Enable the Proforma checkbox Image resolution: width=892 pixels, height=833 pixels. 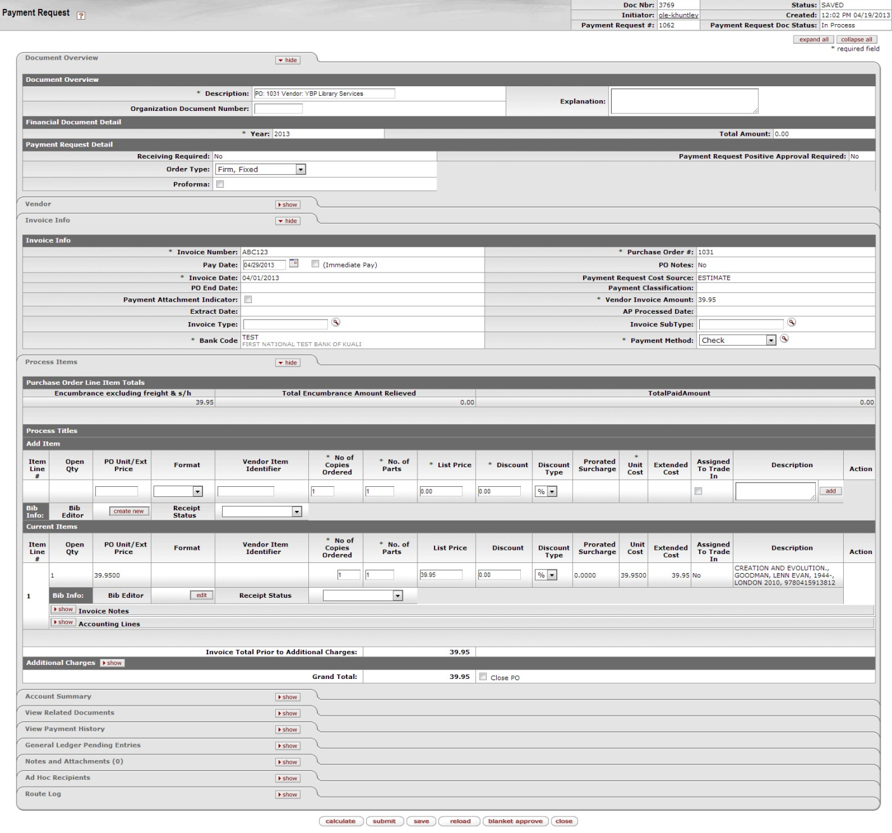click(220, 184)
